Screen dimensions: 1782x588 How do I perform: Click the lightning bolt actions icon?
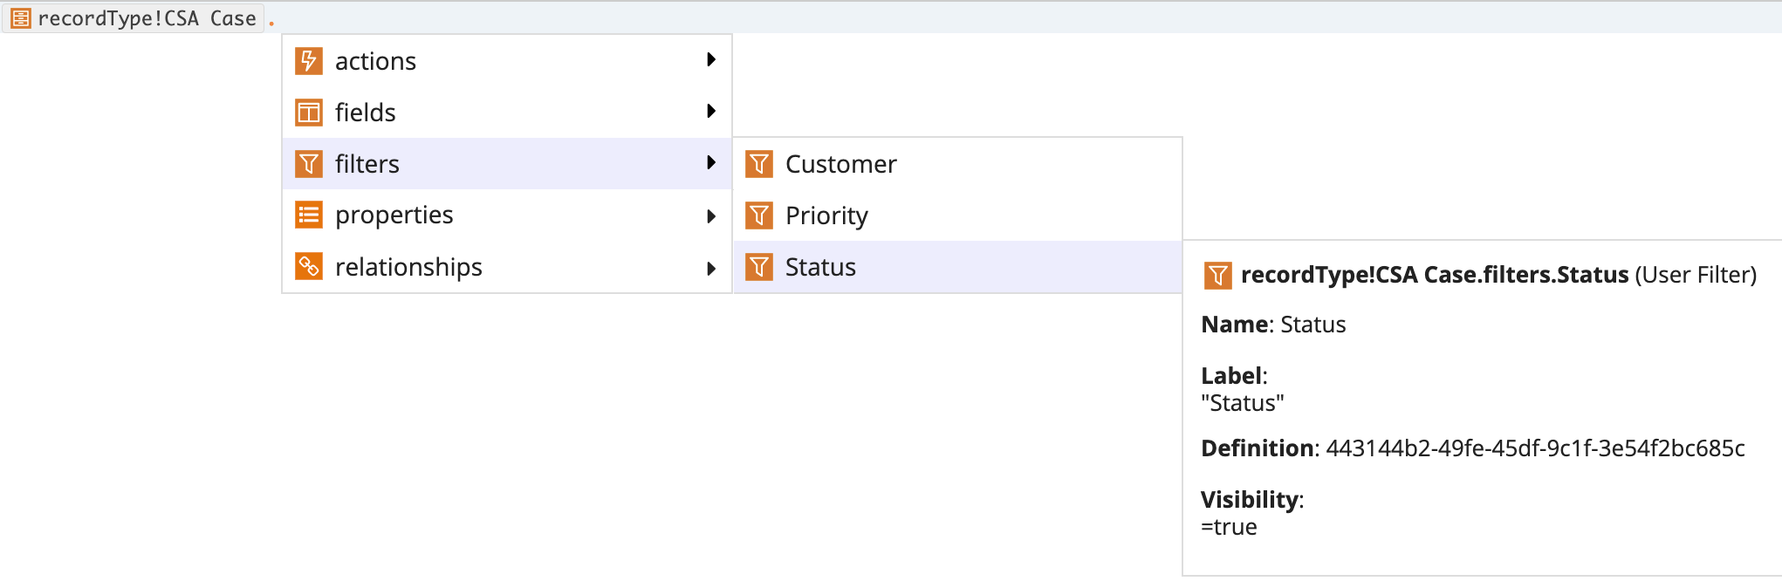[309, 61]
